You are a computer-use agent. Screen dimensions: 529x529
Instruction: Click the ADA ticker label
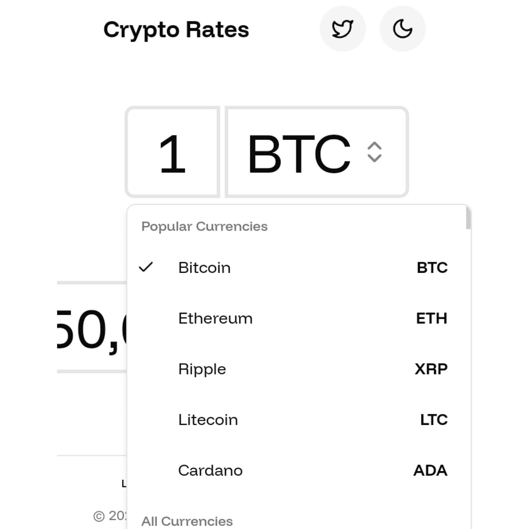430,470
